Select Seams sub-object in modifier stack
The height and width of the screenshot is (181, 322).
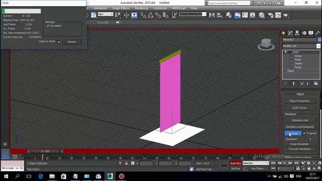click(x=298, y=63)
